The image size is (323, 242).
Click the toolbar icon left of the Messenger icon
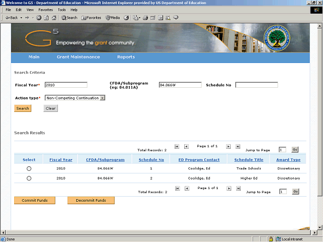coord(168,18)
